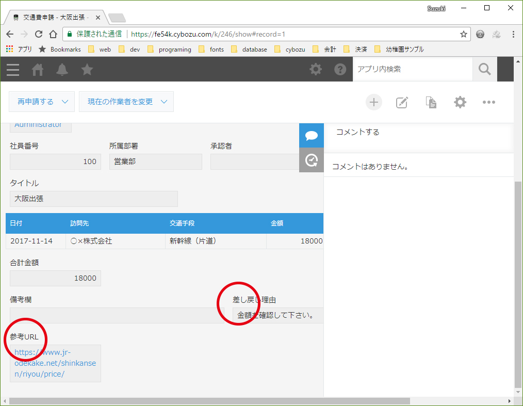Click the アプリ内検索 search field
Image resolution: width=523 pixels, height=406 pixels.
click(413, 69)
